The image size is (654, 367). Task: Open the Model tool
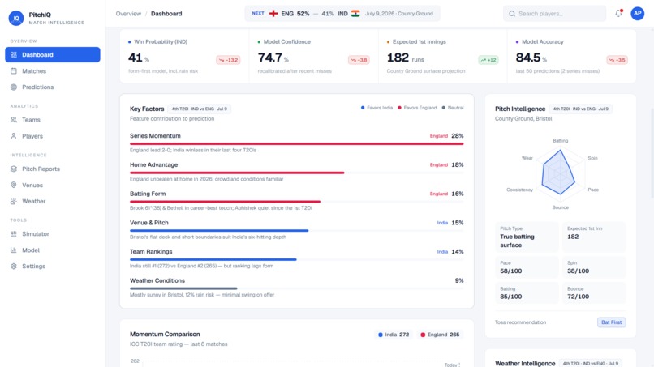53,250
